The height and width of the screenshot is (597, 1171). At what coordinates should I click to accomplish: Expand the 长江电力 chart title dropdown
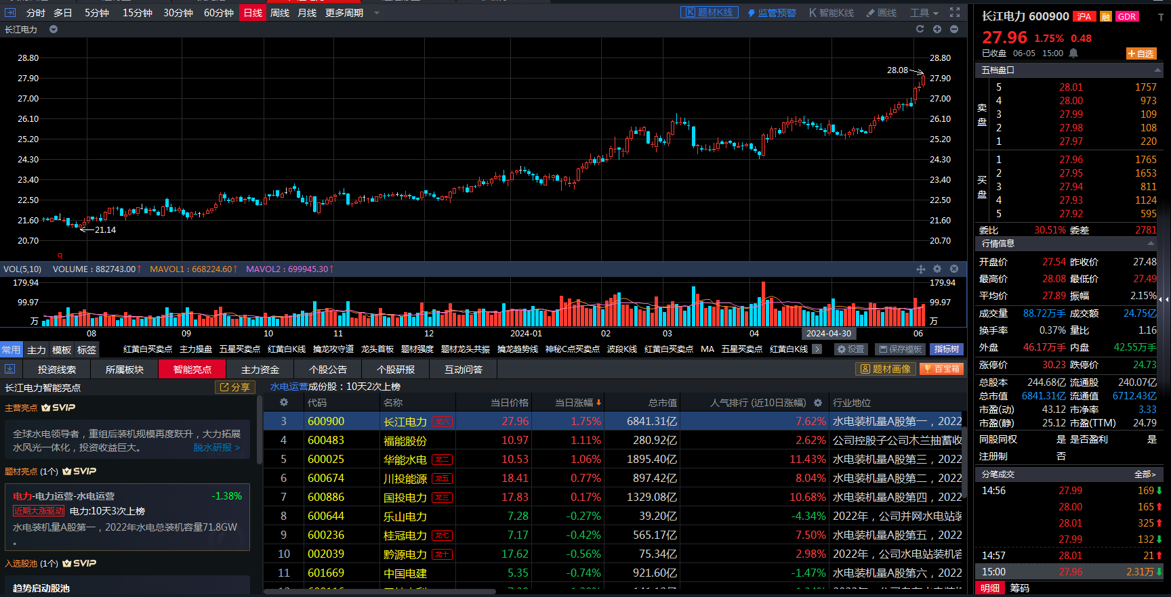point(54,29)
